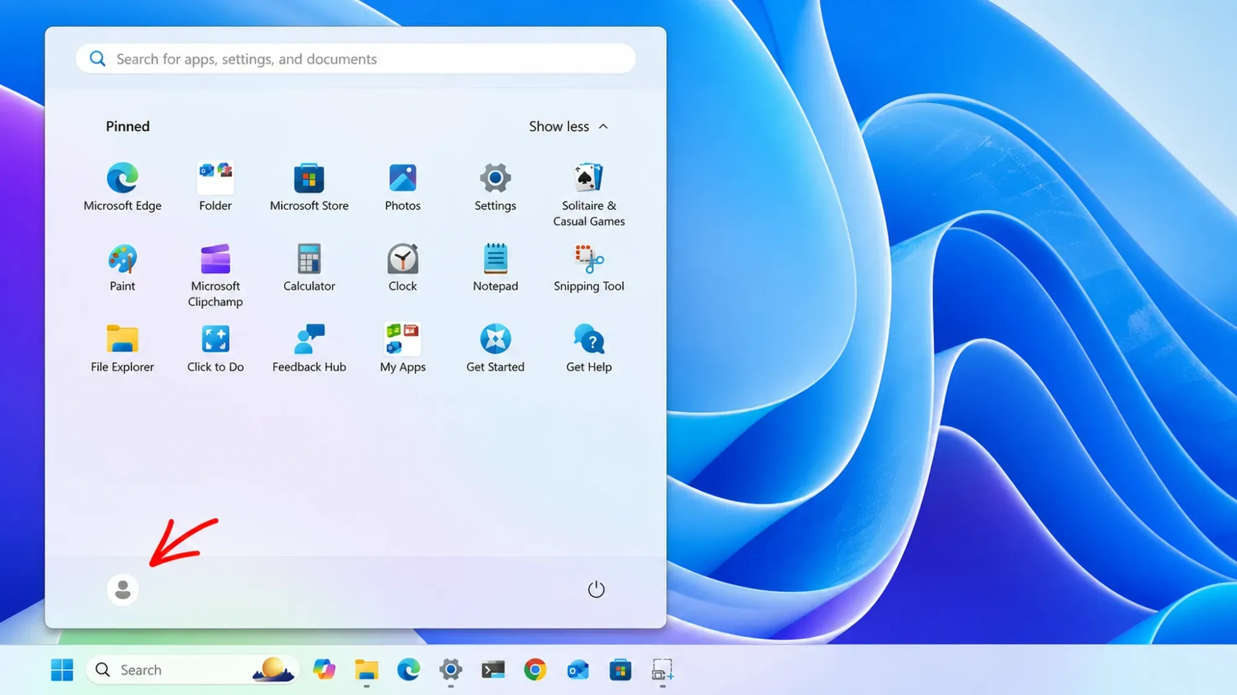Open Feedback Hub
This screenshot has height=695, width=1237.
click(x=309, y=348)
